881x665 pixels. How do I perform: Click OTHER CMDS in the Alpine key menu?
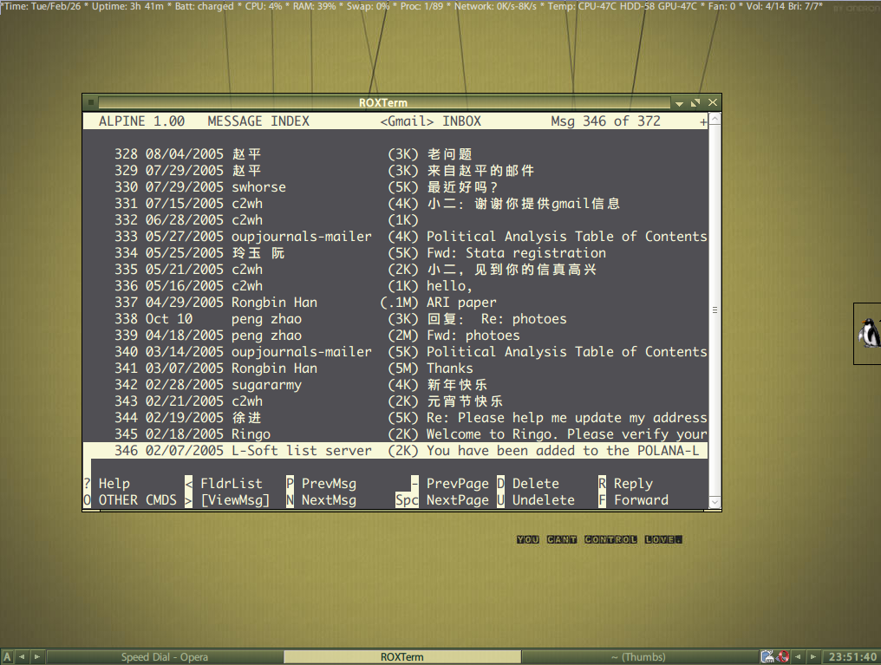coord(138,500)
